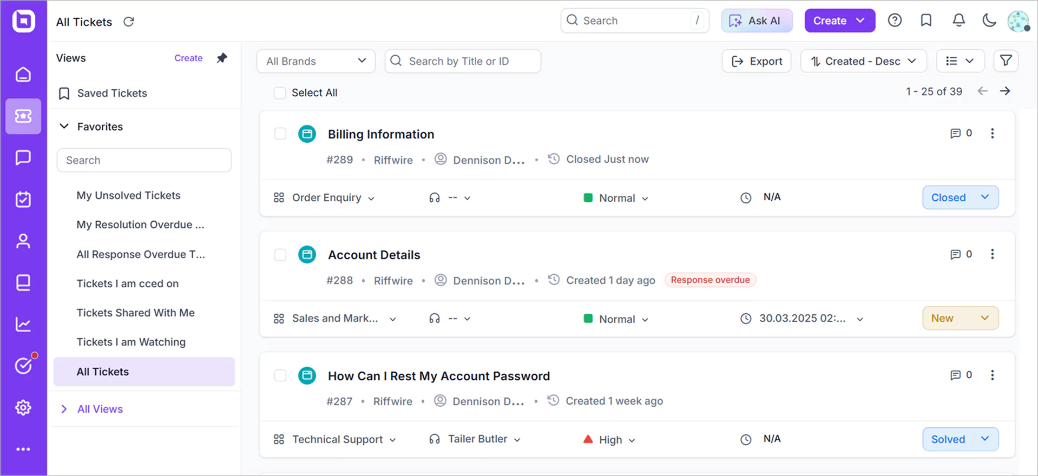
Task: Open the list view layout dropdown
Action: coord(960,61)
